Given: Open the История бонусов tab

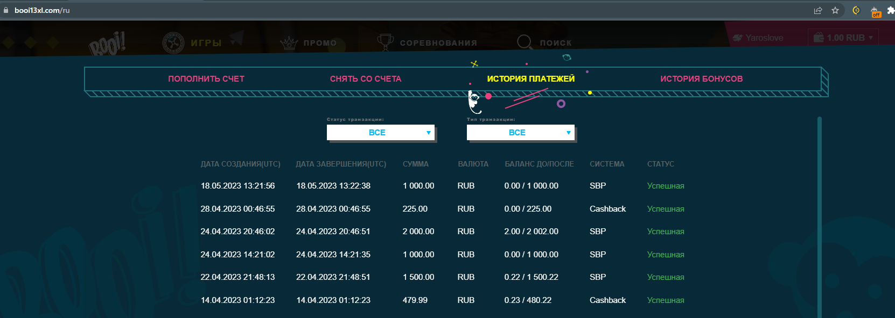Looking at the screenshot, I should (x=701, y=79).
